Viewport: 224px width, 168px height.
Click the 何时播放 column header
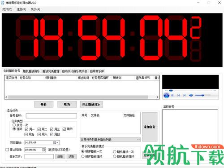coord(51,78)
